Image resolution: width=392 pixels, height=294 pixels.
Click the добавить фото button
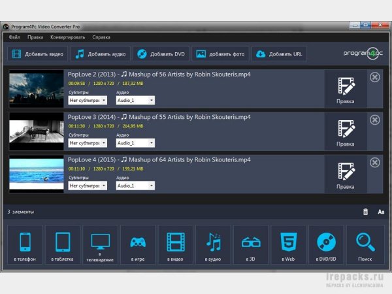[x=220, y=54]
